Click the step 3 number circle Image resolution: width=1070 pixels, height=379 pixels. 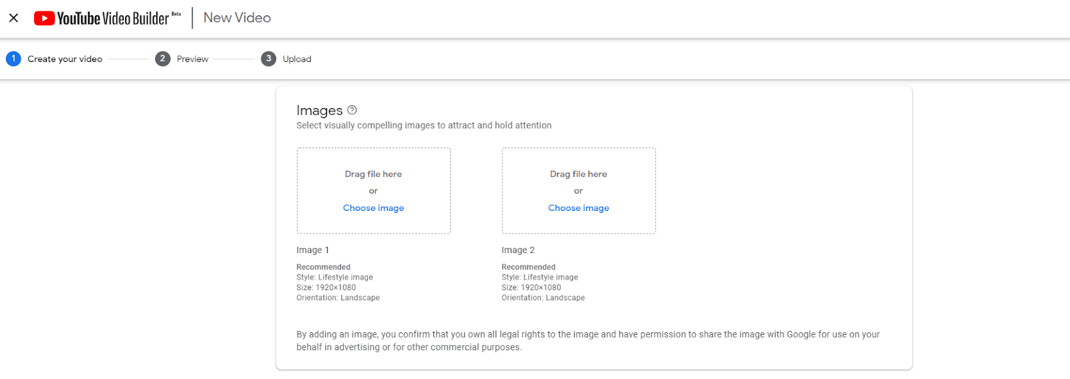pos(268,59)
